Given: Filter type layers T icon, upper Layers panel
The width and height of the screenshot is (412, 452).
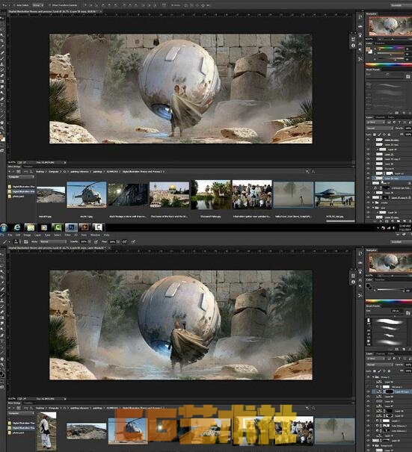Looking at the screenshot, I should pyautogui.click(x=399, y=123).
